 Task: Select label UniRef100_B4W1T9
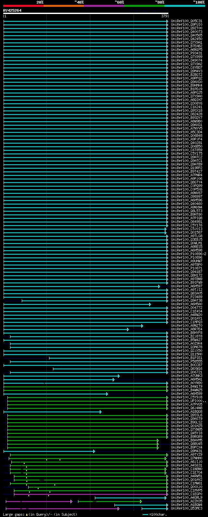pos(187,386)
